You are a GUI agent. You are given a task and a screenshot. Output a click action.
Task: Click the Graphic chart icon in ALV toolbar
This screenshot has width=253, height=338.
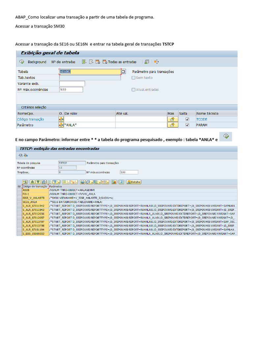point(114,182)
